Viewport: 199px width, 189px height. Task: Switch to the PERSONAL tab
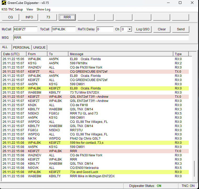click(x=21, y=47)
